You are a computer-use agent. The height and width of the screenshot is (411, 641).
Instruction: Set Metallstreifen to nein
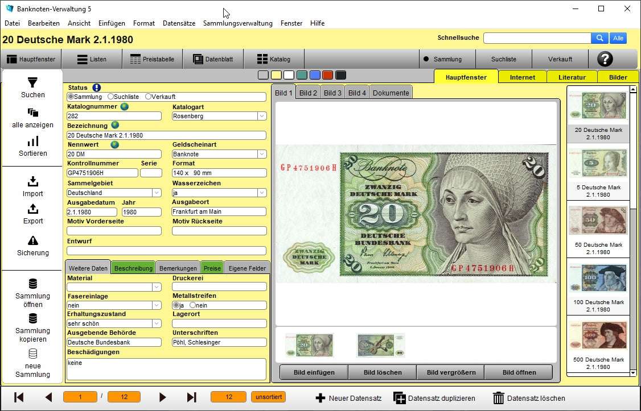point(192,305)
